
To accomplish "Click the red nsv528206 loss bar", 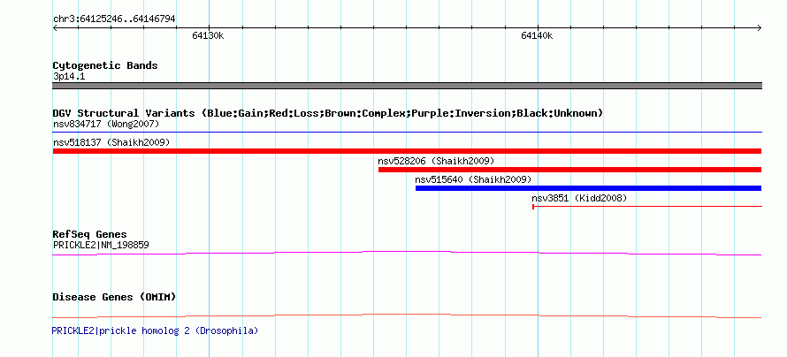I will click(x=569, y=170).
